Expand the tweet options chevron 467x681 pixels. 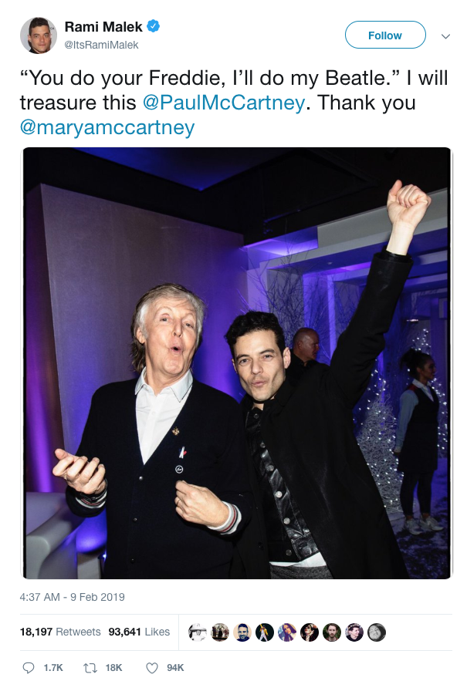coord(445,36)
